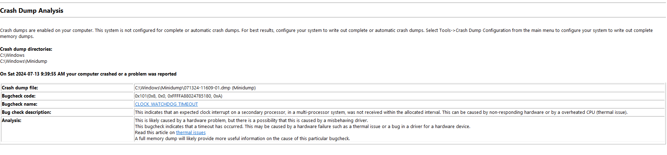Click the intro paragraph about crash dumps enabled
The image size is (667, 155).
(x=326, y=33)
